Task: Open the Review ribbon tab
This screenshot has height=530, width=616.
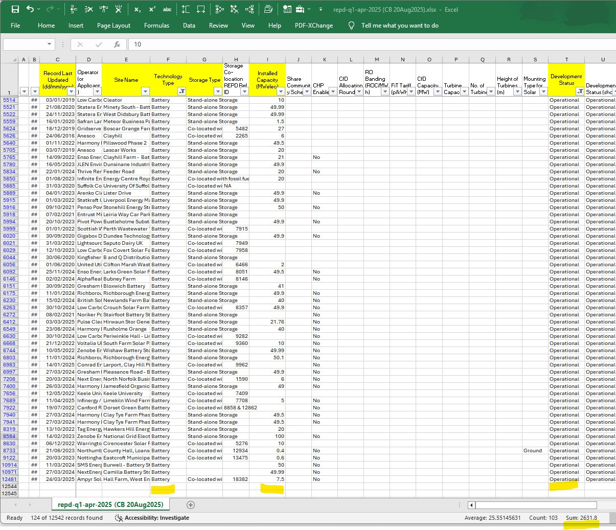Action: point(218,26)
